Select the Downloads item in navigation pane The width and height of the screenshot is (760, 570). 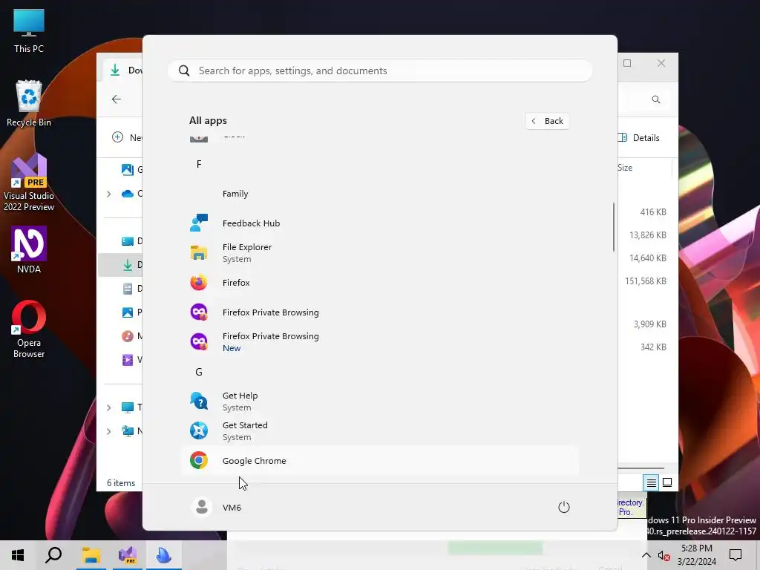[x=120, y=265]
